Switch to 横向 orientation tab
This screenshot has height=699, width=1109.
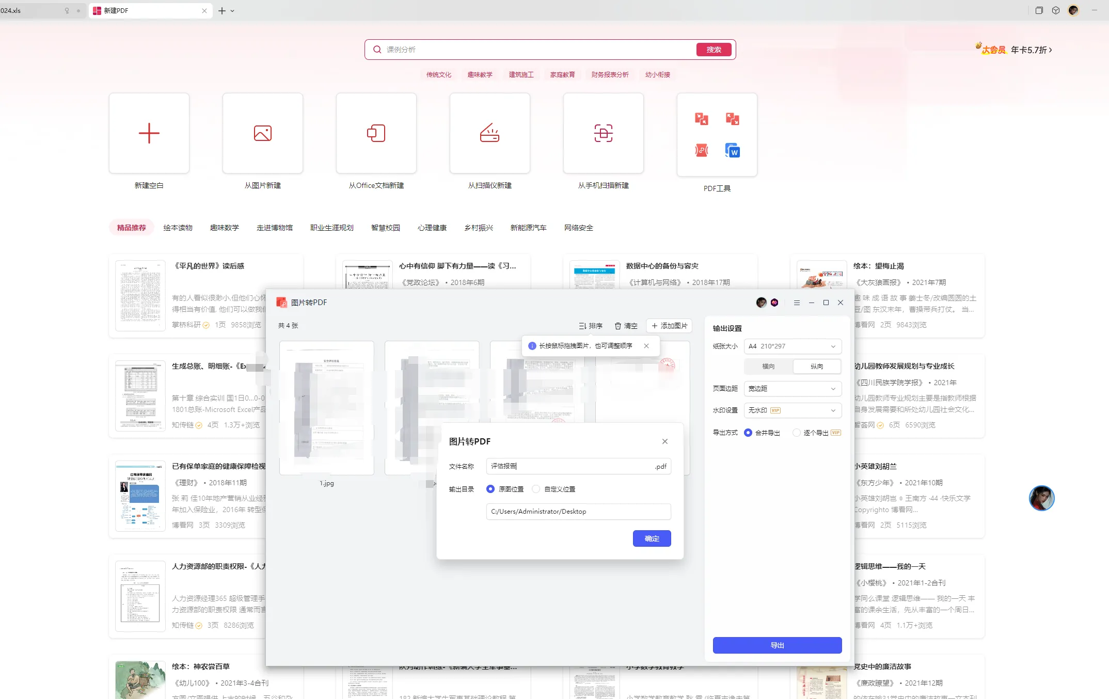point(768,366)
